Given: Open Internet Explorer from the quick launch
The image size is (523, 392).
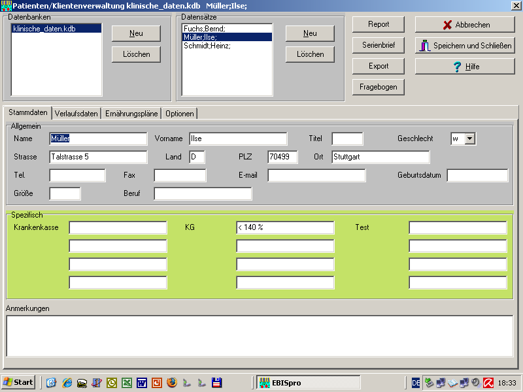Looking at the screenshot, I should (x=67, y=383).
